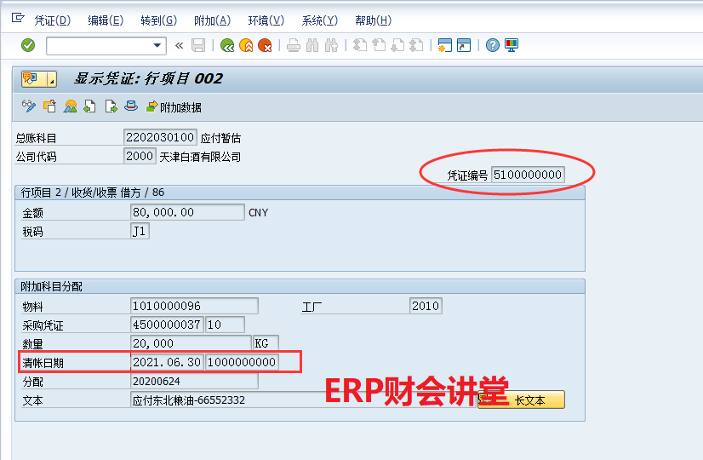The image size is (703, 460).
Task: Click the orange Exit icon
Action: click(246, 46)
